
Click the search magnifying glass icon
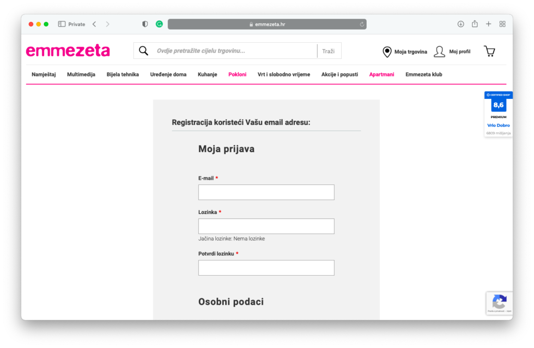[143, 51]
